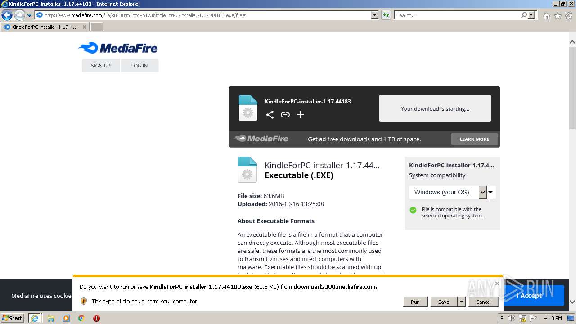The width and height of the screenshot is (576, 324).
Task: Close the download notification bar
Action: click(x=497, y=283)
